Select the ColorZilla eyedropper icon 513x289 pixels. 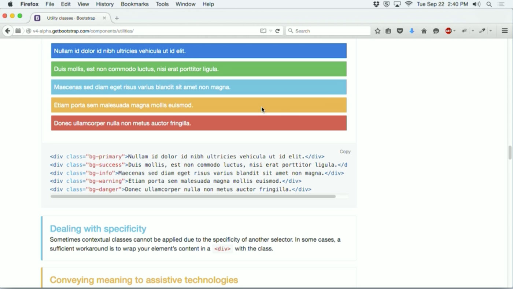point(481,31)
